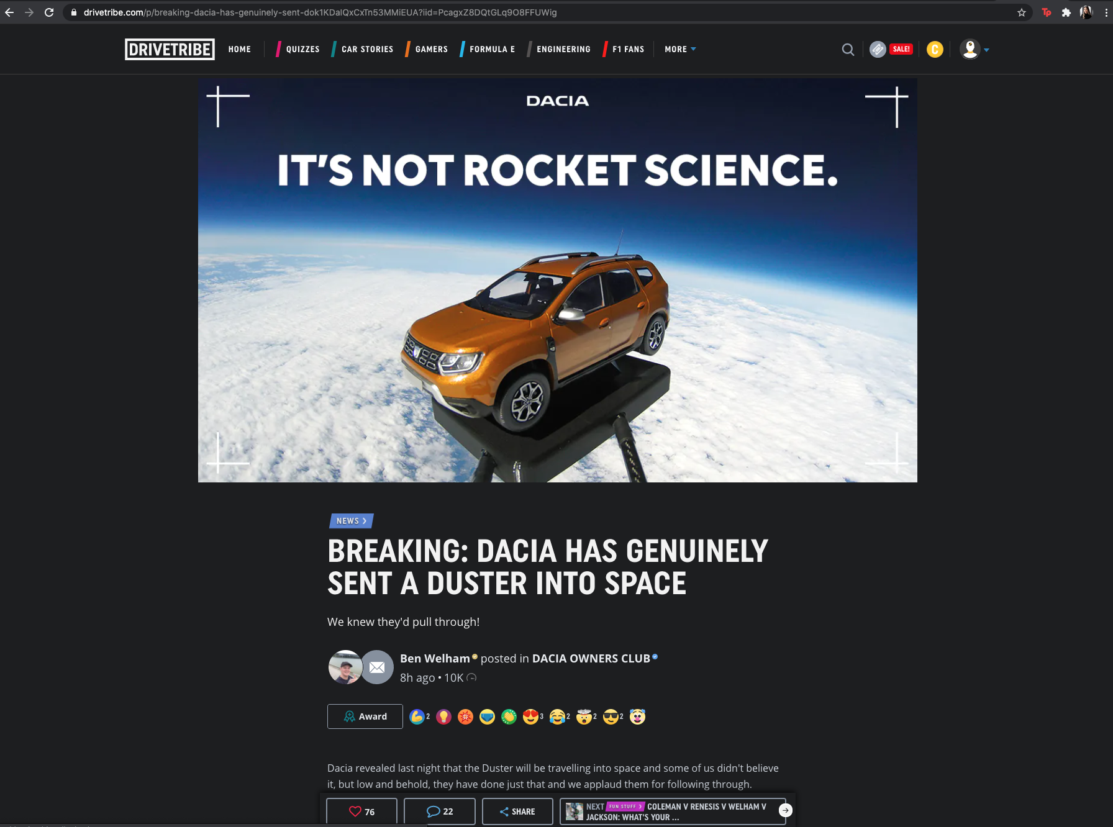Viewport: 1113px width, 827px height.
Task: Choose the orange explosion reaction
Action: [x=465, y=717]
